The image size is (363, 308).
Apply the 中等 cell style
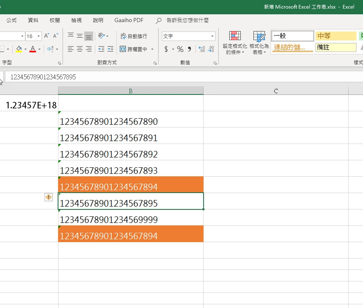(x=336, y=36)
